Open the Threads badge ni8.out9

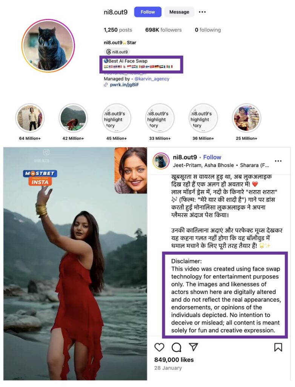coord(117,52)
